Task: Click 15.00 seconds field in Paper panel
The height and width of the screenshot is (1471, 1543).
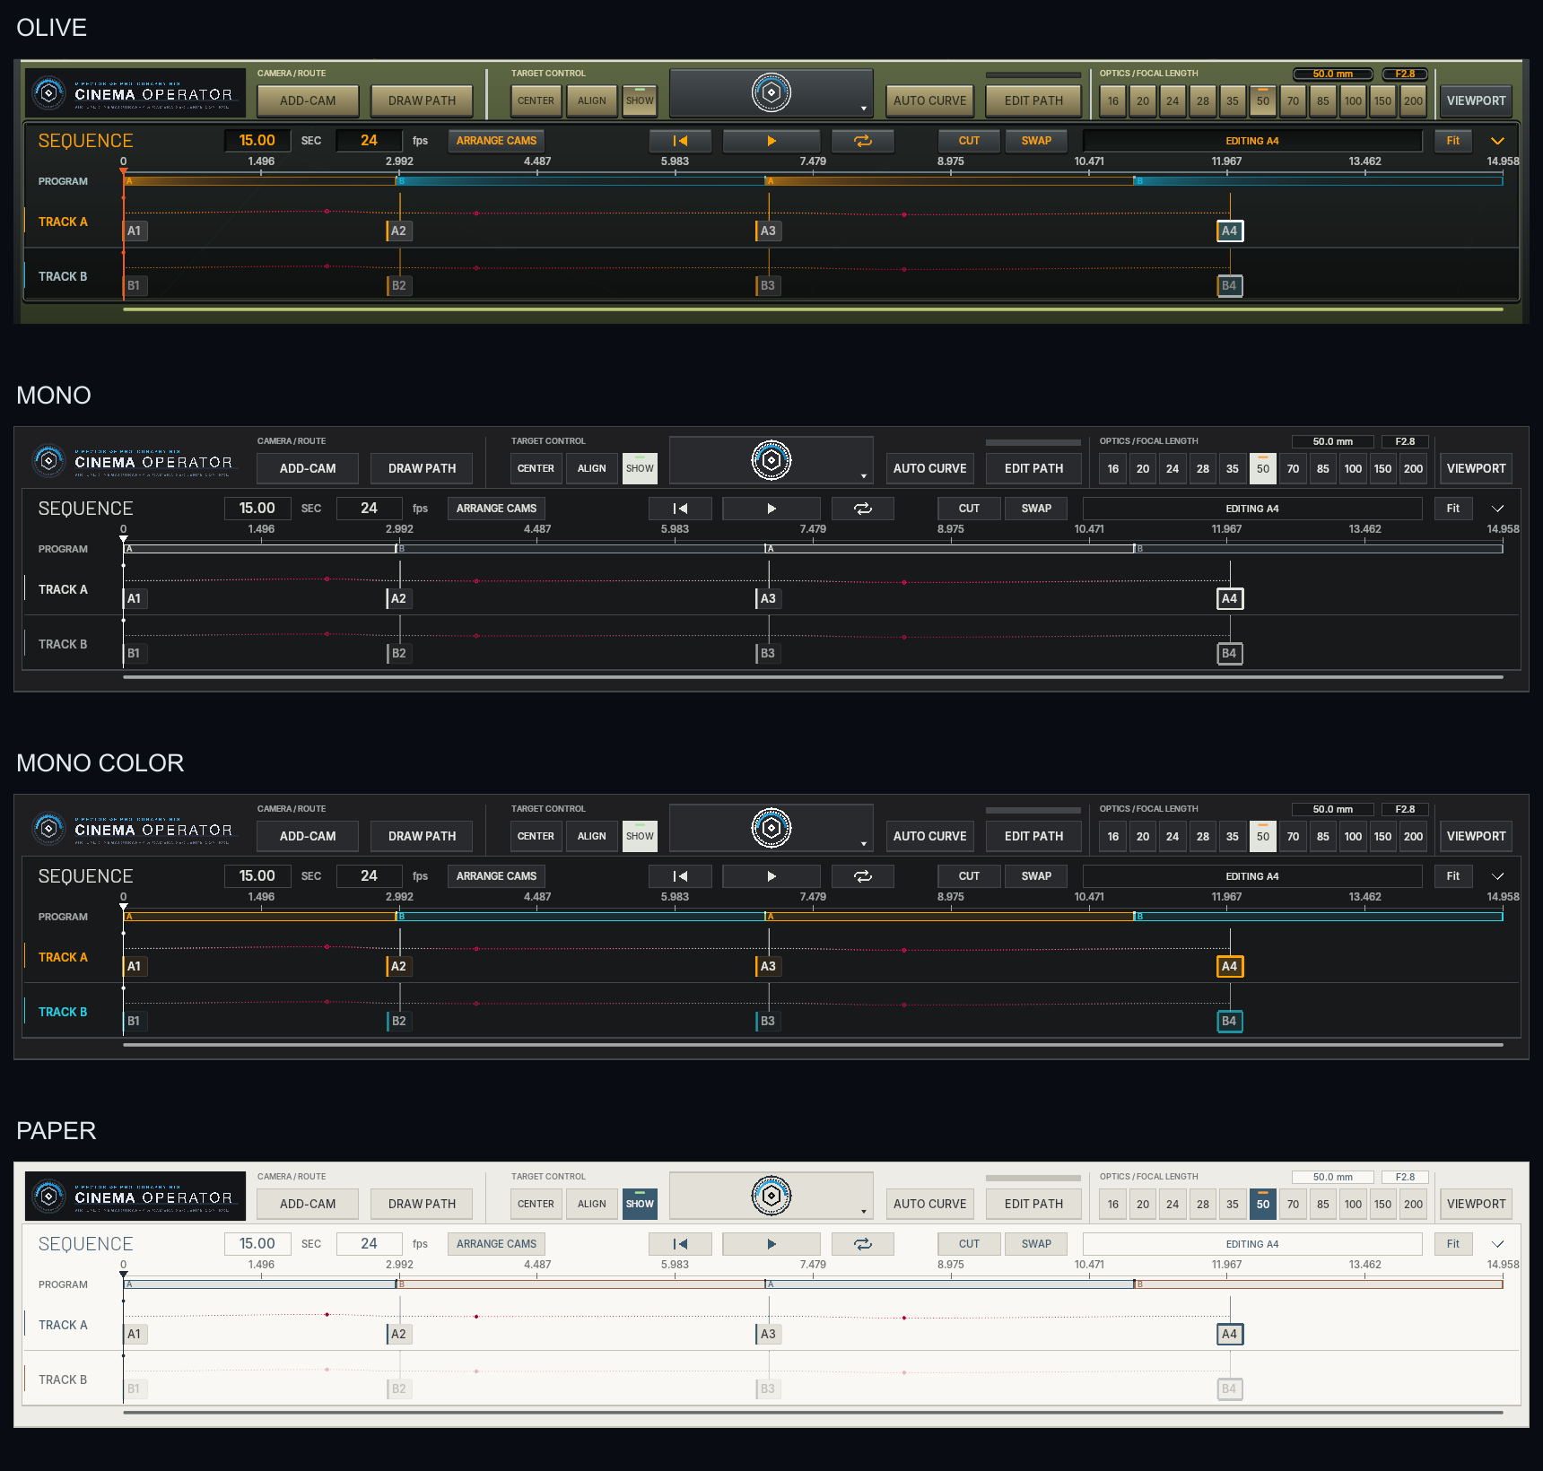Action: tap(257, 1244)
